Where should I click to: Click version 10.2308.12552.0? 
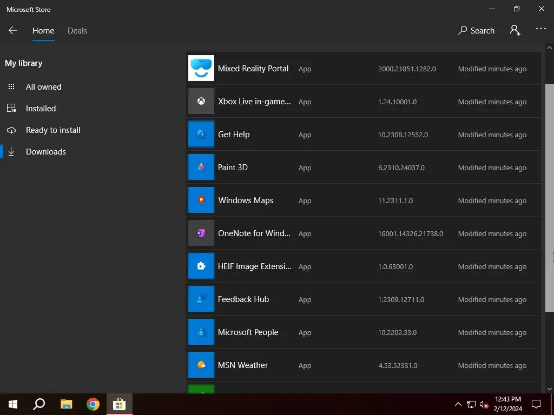pyautogui.click(x=403, y=135)
